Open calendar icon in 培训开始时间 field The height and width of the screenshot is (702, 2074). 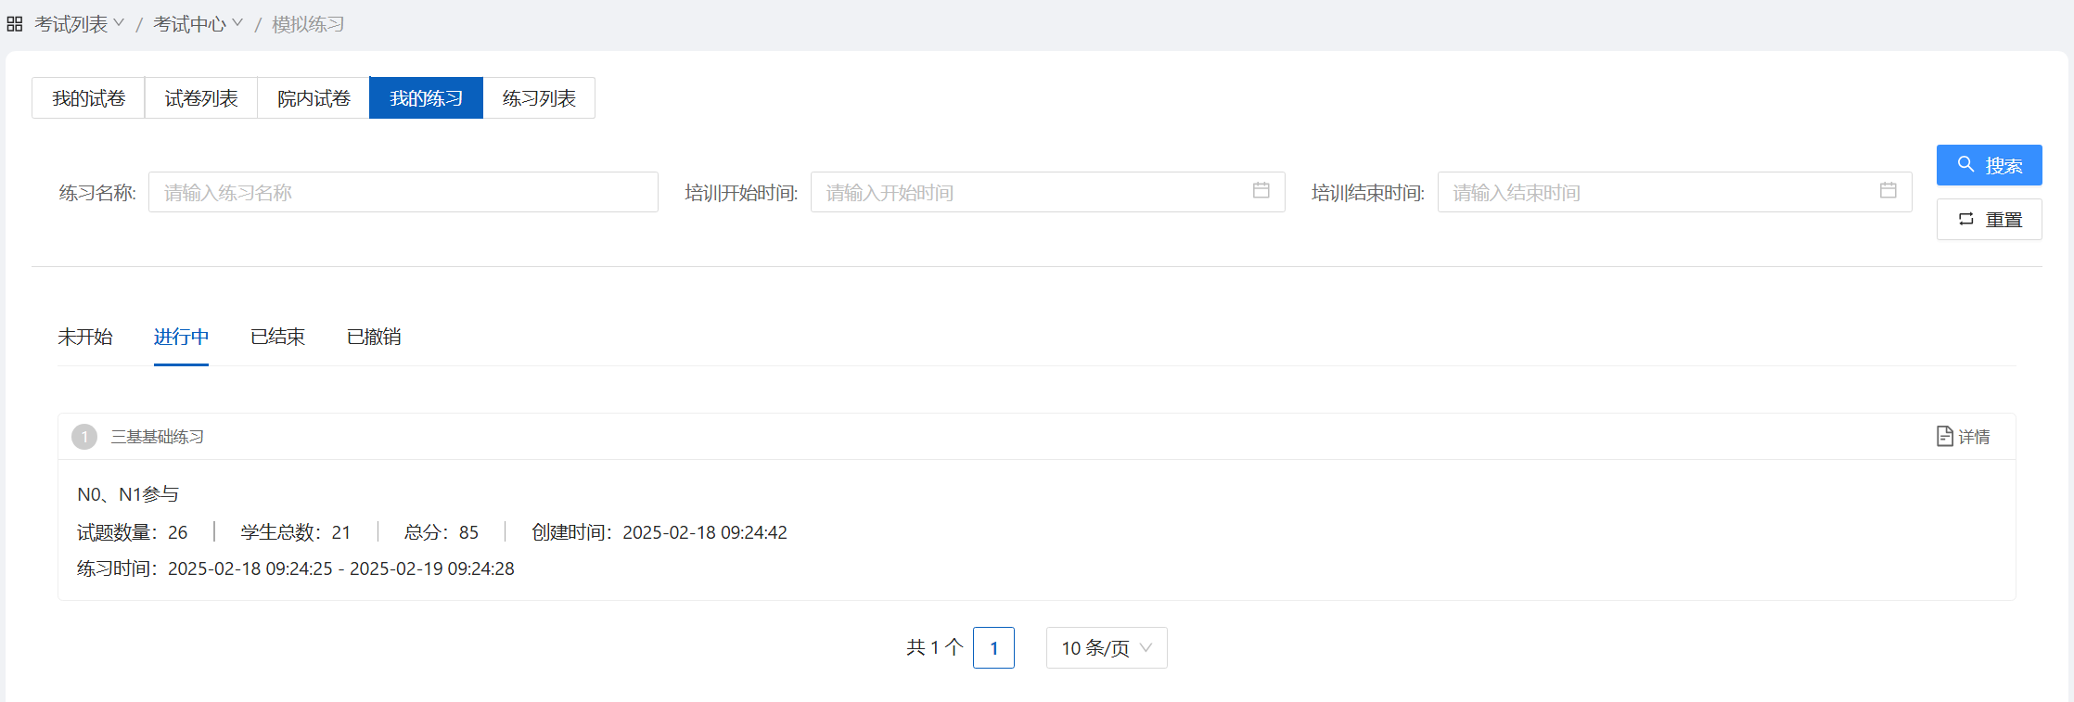(x=1261, y=191)
